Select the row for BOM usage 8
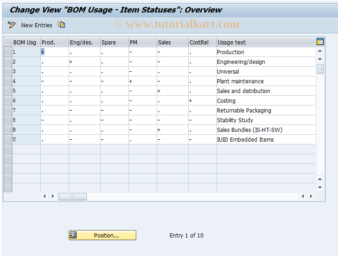Viewport: 338px width, 256px height. pos(8,120)
